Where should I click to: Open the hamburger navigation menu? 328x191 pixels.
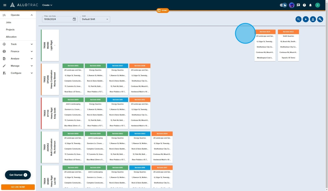[5, 5]
